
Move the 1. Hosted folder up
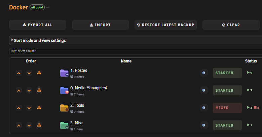19,73
